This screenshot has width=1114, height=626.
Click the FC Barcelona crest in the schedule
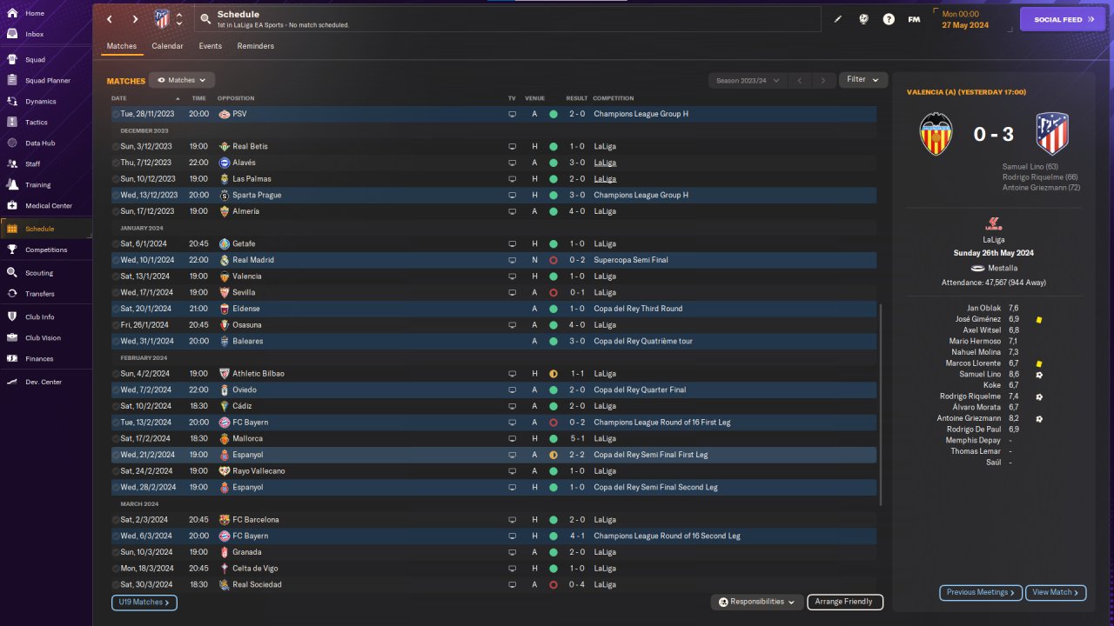225,520
